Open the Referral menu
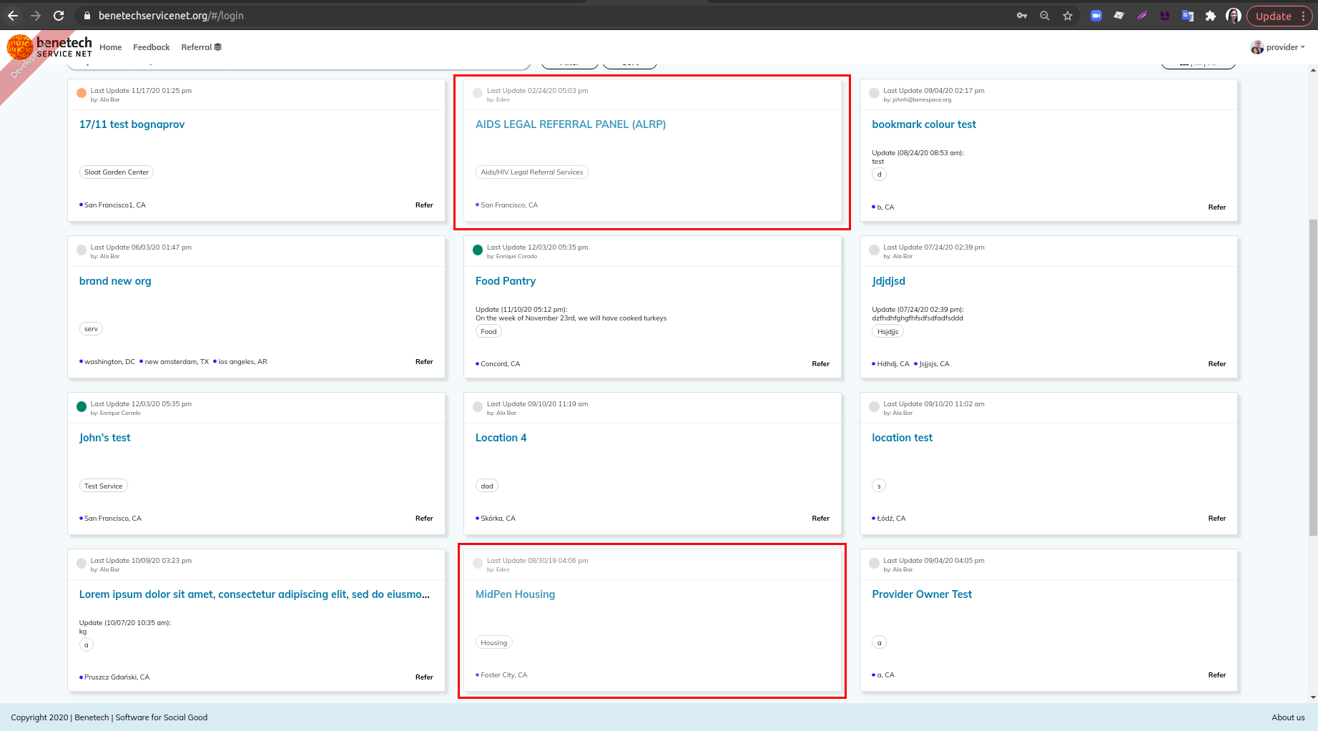Viewport: 1318px width, 731px height. [201, 47]
